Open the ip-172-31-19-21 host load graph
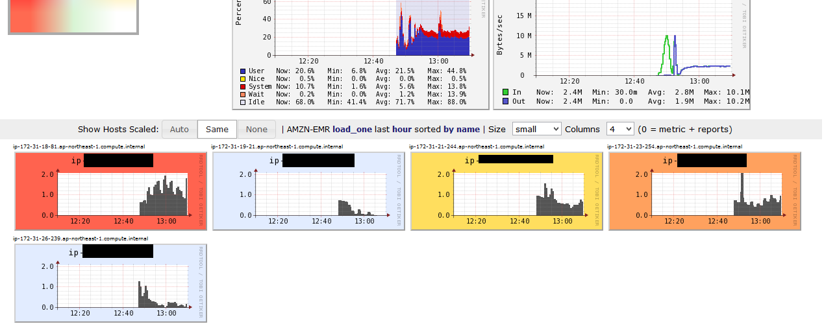 coord(308,191)
